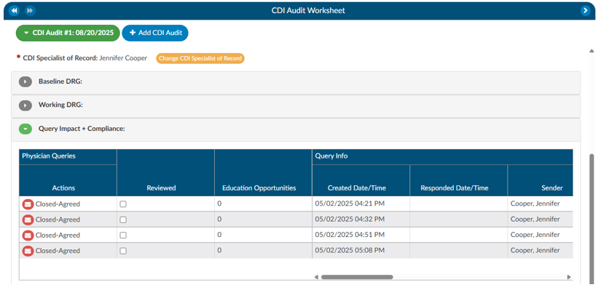Open the CDI Audit #1: 08/20/2025 dropdown

tap(68, 33)
